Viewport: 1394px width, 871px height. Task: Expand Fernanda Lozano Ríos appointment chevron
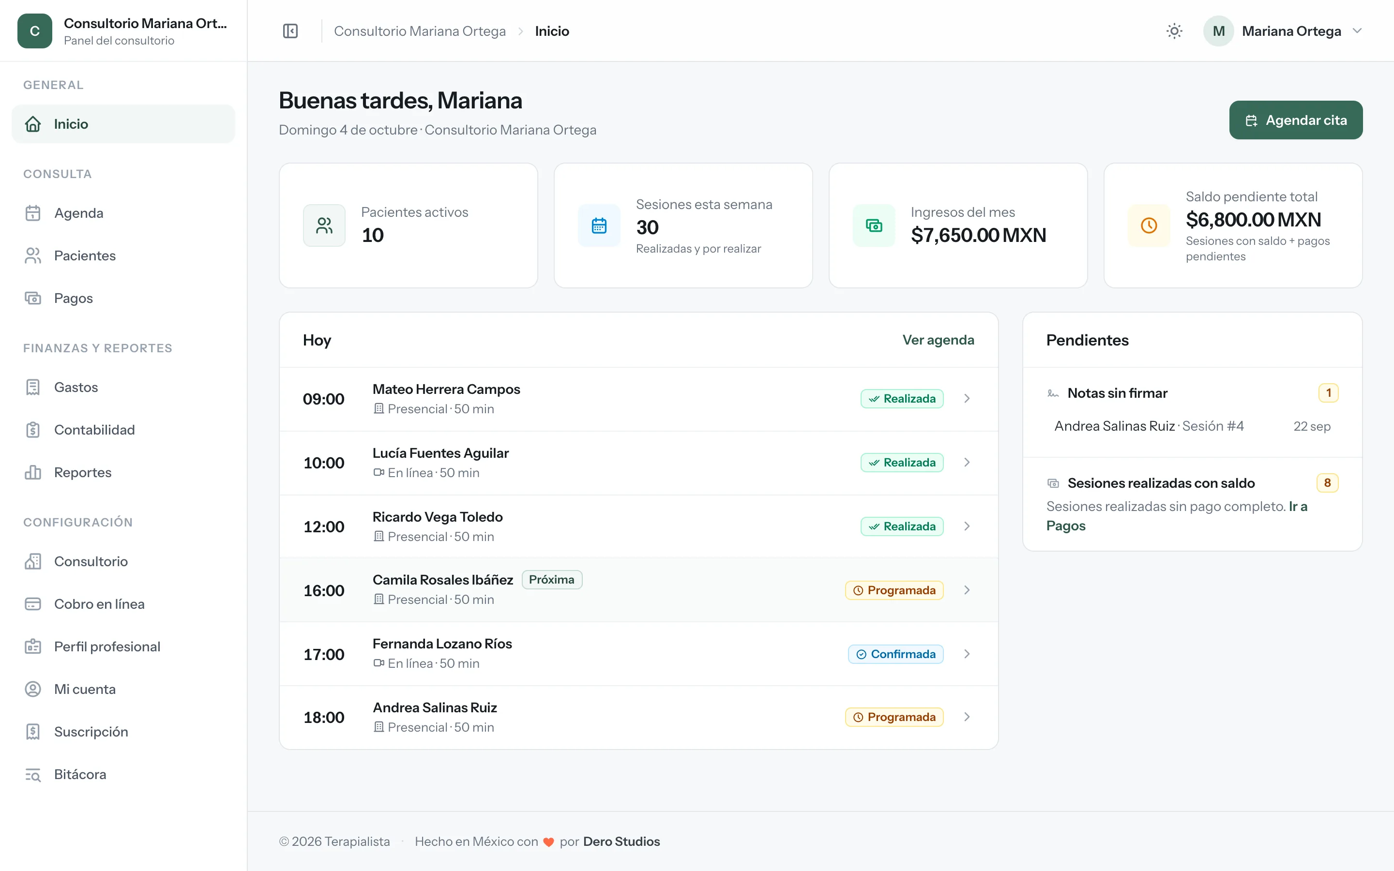coord(967,654)
